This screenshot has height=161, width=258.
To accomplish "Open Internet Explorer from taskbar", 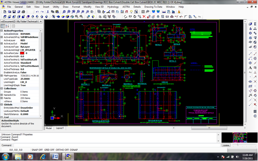I will tap(43, 157).
